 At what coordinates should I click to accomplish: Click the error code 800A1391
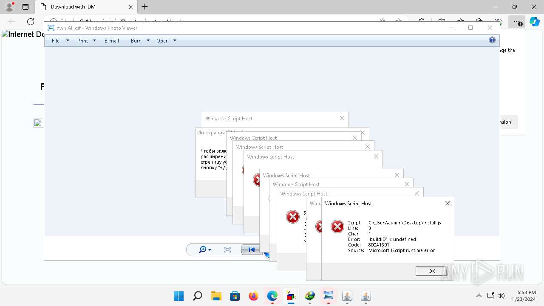(x=379, y=245)
